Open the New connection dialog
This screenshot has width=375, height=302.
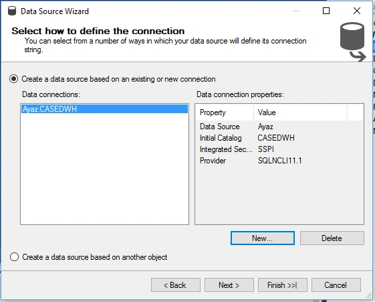pos(262,238)
